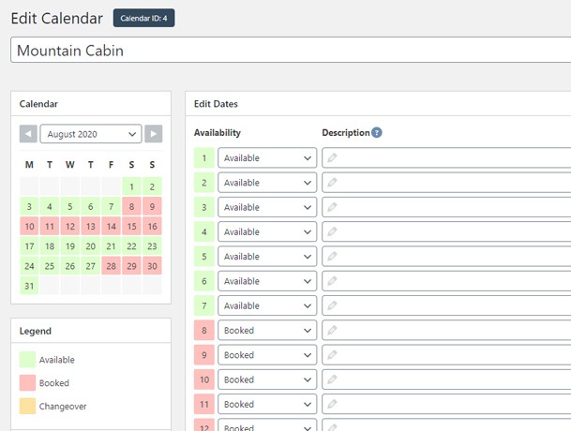
Task: Click the Availability column label
Action: coord(217,132)
